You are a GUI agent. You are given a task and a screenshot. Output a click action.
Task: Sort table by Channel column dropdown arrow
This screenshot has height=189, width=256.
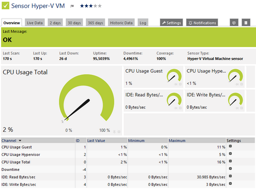tap(20, 140)
